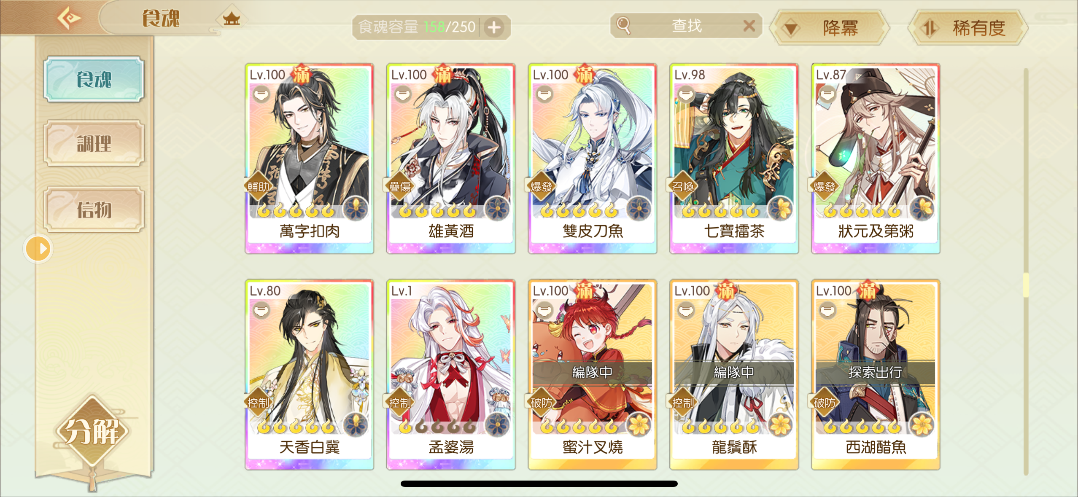Open the 降冪 sort order dropdown
This screenshot has width=1078, height=497.
(x=829, y=28)
